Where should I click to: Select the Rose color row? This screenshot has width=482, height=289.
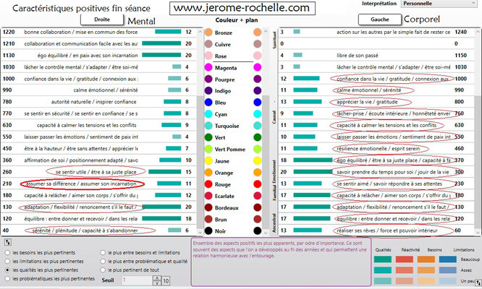[x=233, y=56]
